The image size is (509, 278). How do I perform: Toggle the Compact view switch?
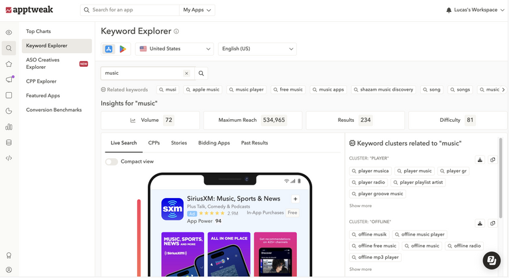click(x=111, y=162)
